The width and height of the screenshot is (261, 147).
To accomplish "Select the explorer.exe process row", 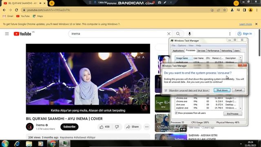I will click(207, 108).
